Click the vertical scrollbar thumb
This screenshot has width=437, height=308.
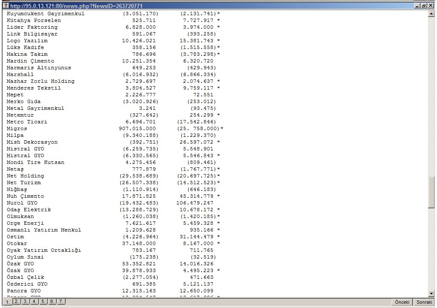(431, 192)
